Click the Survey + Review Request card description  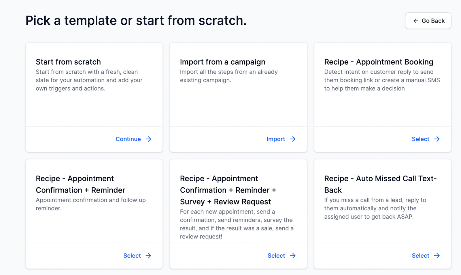pyautogui.click(x=237, y=224)
